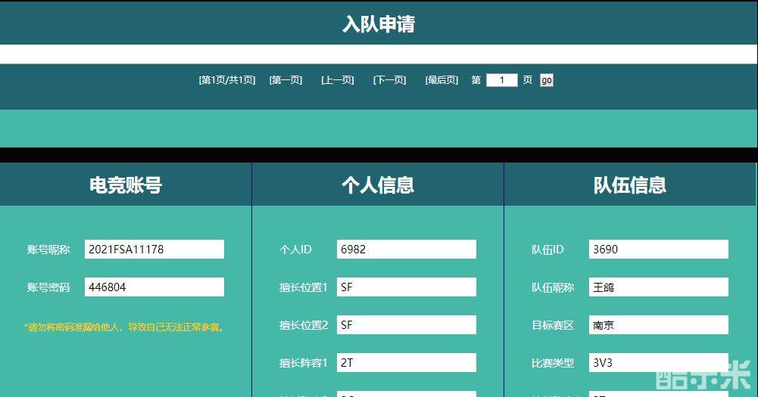Click the 个人信息 section header

[378, 185]
